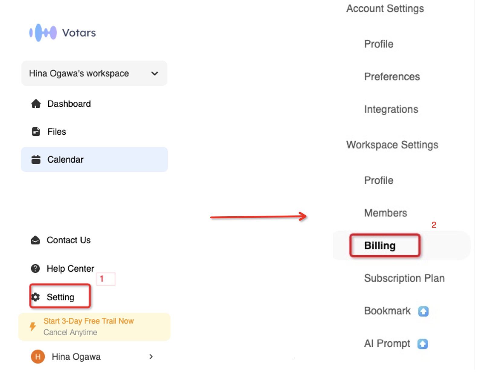Open AI Prompt in workspace settings
This screenshot has height=382, width=484.
[387, 343]
